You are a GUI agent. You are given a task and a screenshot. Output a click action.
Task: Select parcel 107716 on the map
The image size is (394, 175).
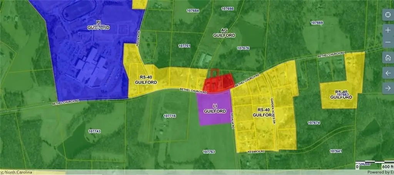tap(170, 116)
